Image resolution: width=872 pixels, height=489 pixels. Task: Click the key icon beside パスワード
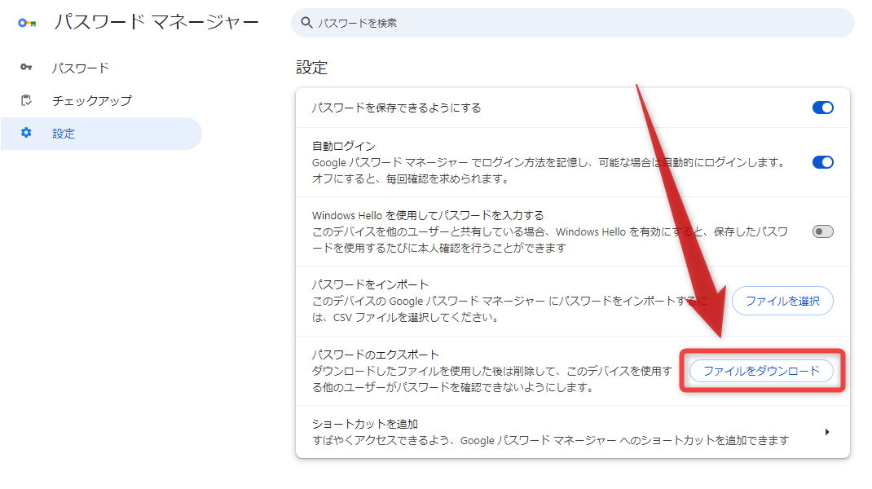click(26, 68)
